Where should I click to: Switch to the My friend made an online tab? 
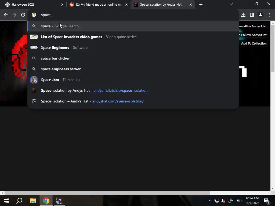pos(99,5)
